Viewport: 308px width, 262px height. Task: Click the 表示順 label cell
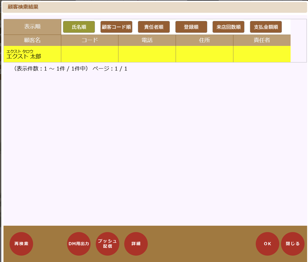pyautogui.click(x=32, y=27)
